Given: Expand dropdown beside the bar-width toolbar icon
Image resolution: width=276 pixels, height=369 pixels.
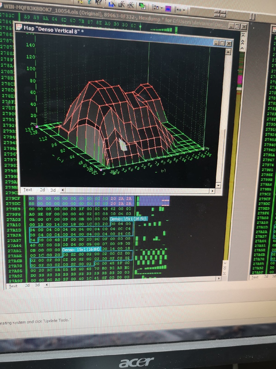Looking at the screenshot, I should coord(184,10).
